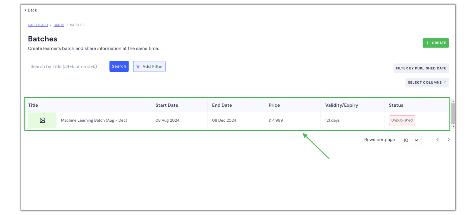Click the table scrollbar up arrow

click(453, 101)
